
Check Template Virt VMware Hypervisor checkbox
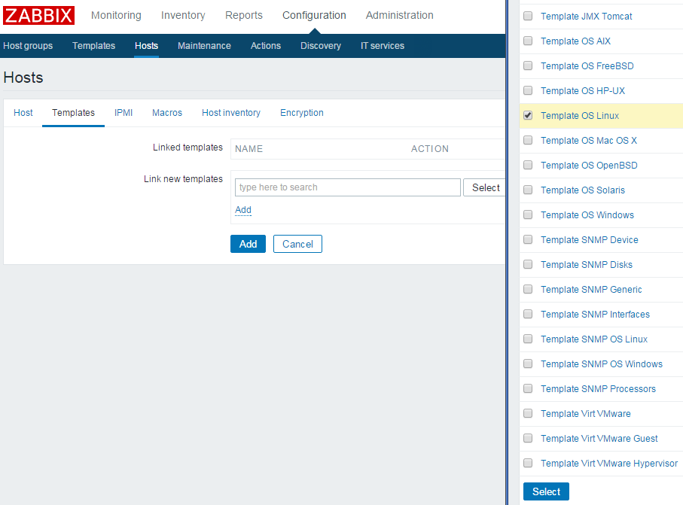pyautogui.click(x=528, y=463)
